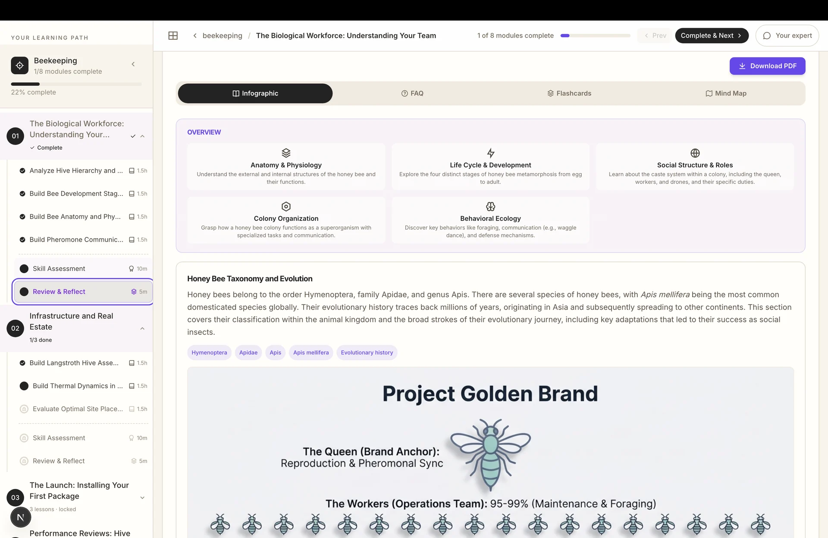This screenshot has width=828, height=538.
Task: Click the Evolutionary history tag
Action: 367,352
